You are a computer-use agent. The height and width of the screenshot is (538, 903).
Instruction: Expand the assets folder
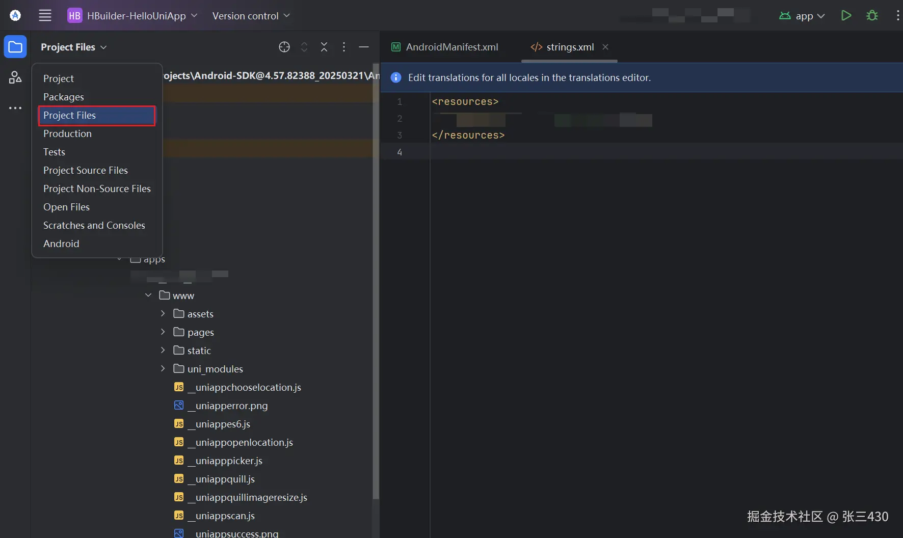coord(163,313)
